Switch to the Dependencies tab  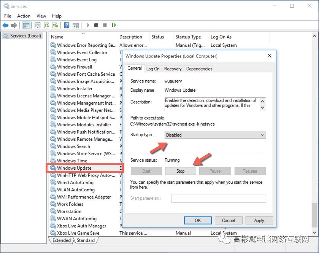click(x=199, y=69)
